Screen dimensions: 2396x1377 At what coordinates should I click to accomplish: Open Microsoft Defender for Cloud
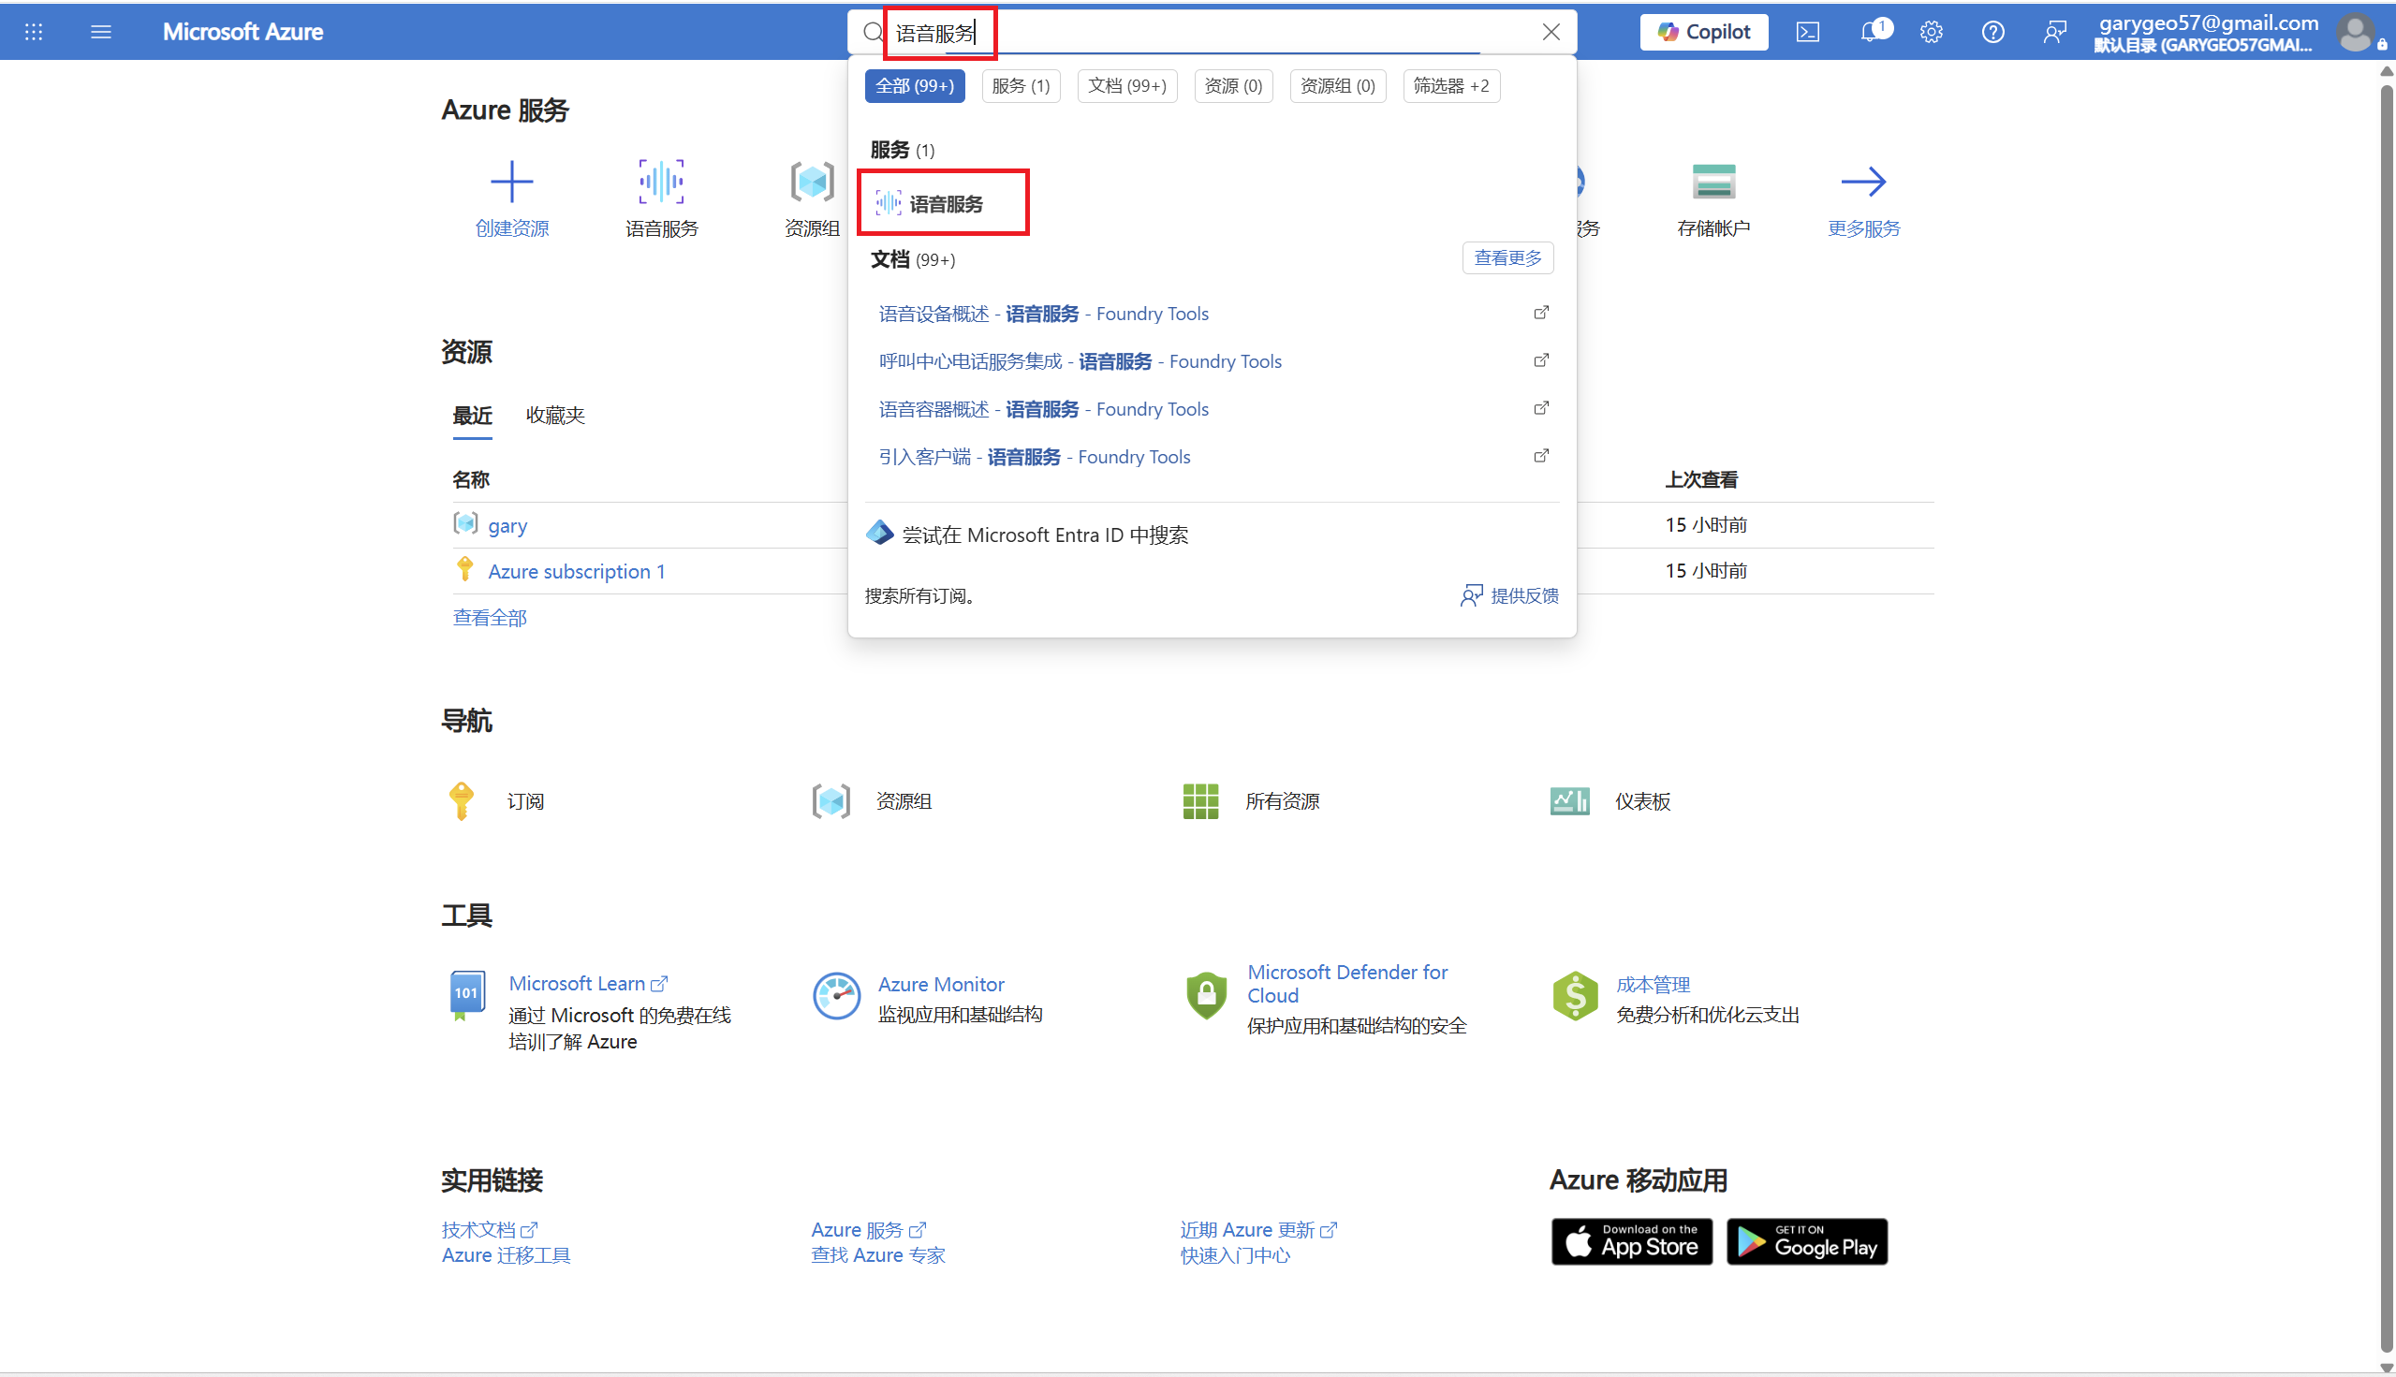pos(1347,984)
